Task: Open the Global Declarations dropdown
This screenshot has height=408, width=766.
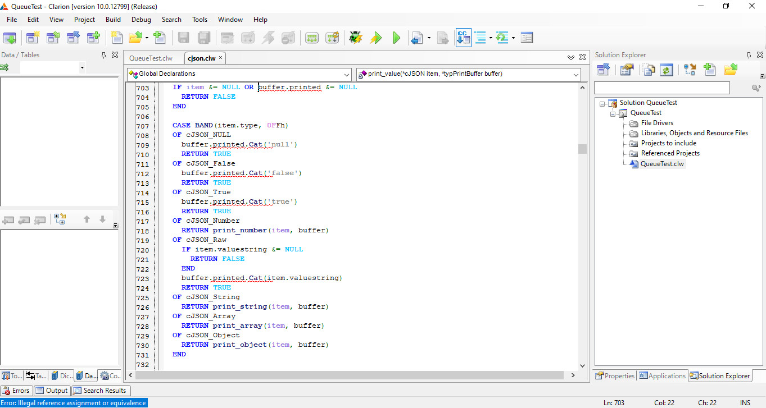Action: [x=346, y=74]
